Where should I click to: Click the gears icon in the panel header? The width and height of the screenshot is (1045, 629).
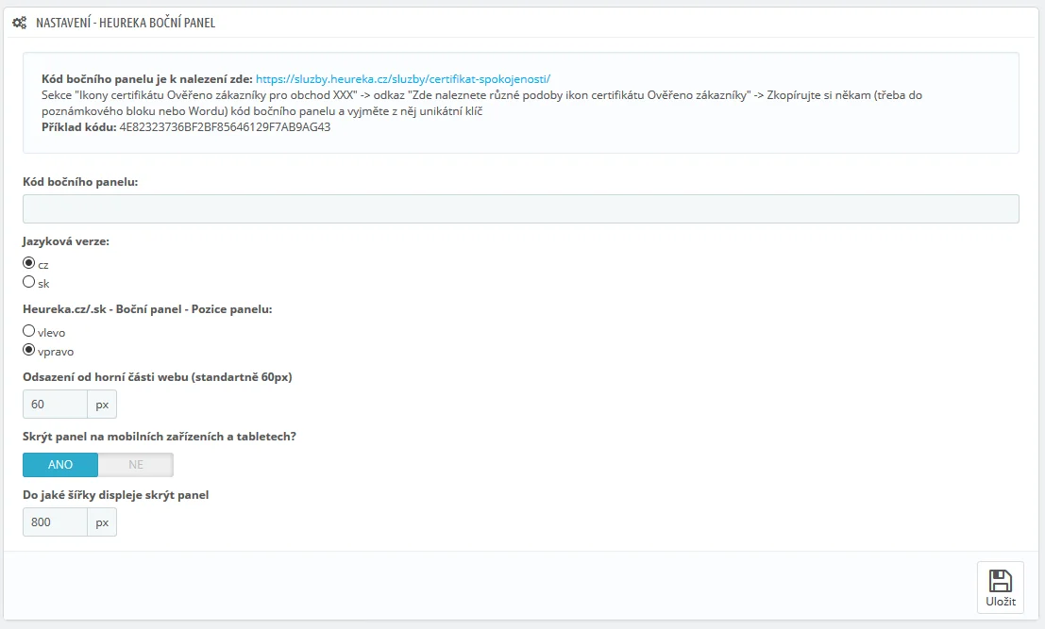click(19, 22)
